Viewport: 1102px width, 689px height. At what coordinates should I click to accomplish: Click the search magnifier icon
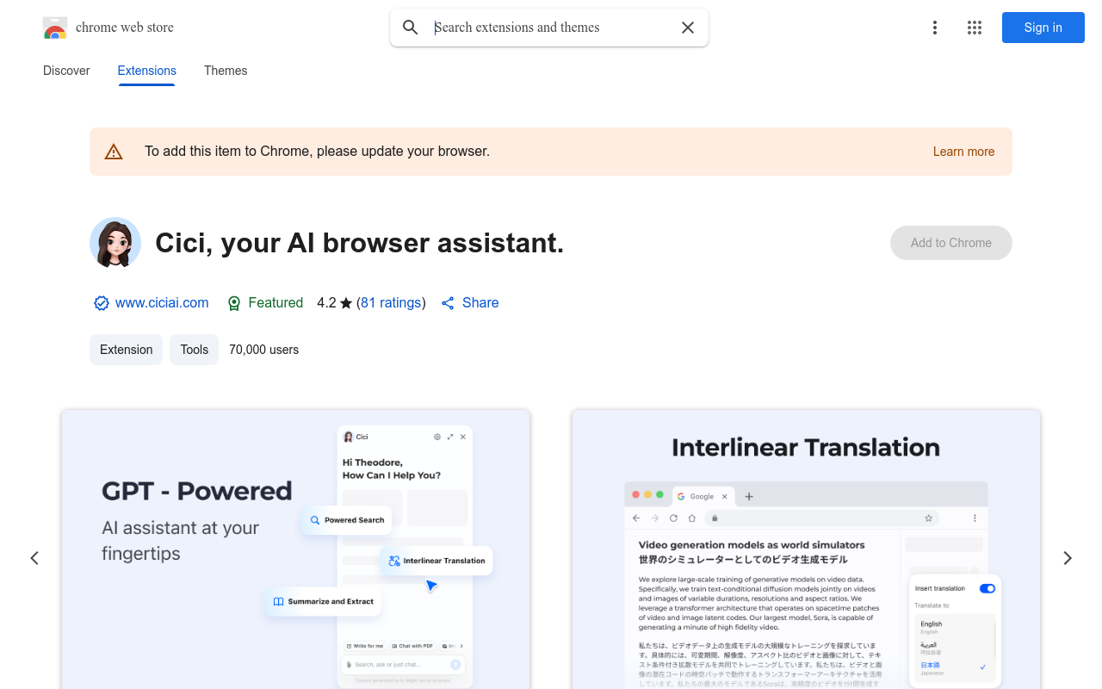point(411,28)
